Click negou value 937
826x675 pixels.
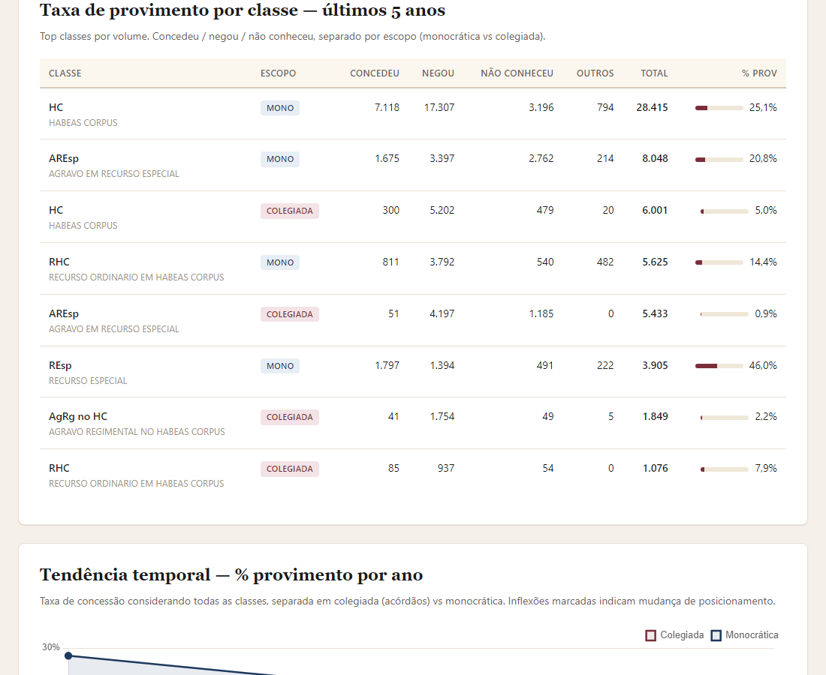pyautogui.click(x=445, y=468)
